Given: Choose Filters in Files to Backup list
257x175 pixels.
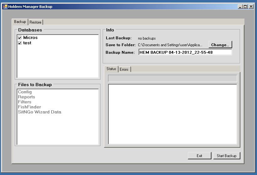Looking at the screenshot, I should click(x=25, y=102).
